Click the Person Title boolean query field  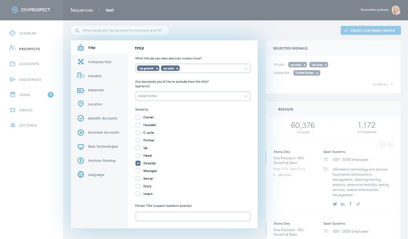[193, 216]
